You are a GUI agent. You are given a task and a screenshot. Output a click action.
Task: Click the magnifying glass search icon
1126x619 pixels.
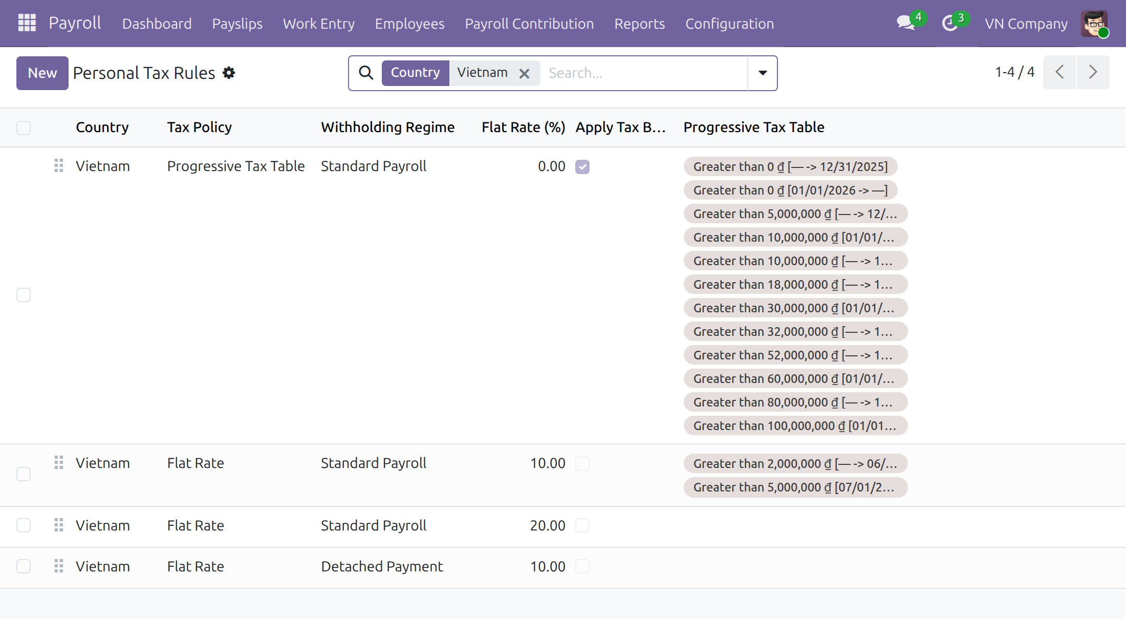point(366,73)
